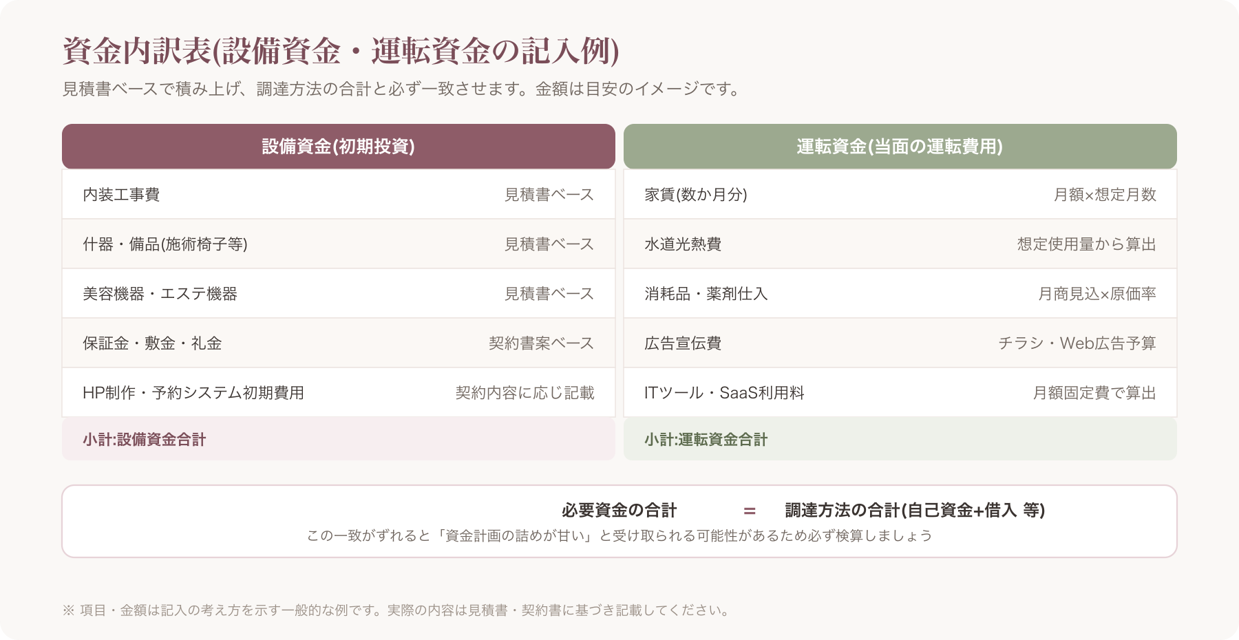Click the 家賃(数か月分) label

(x=696, y=195)
